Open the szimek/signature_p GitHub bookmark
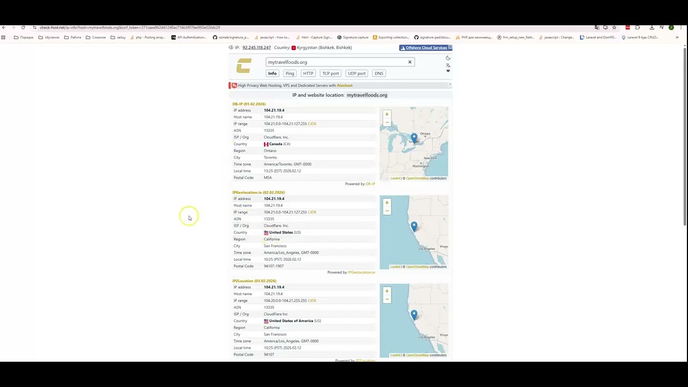 [x=231, y=38]
